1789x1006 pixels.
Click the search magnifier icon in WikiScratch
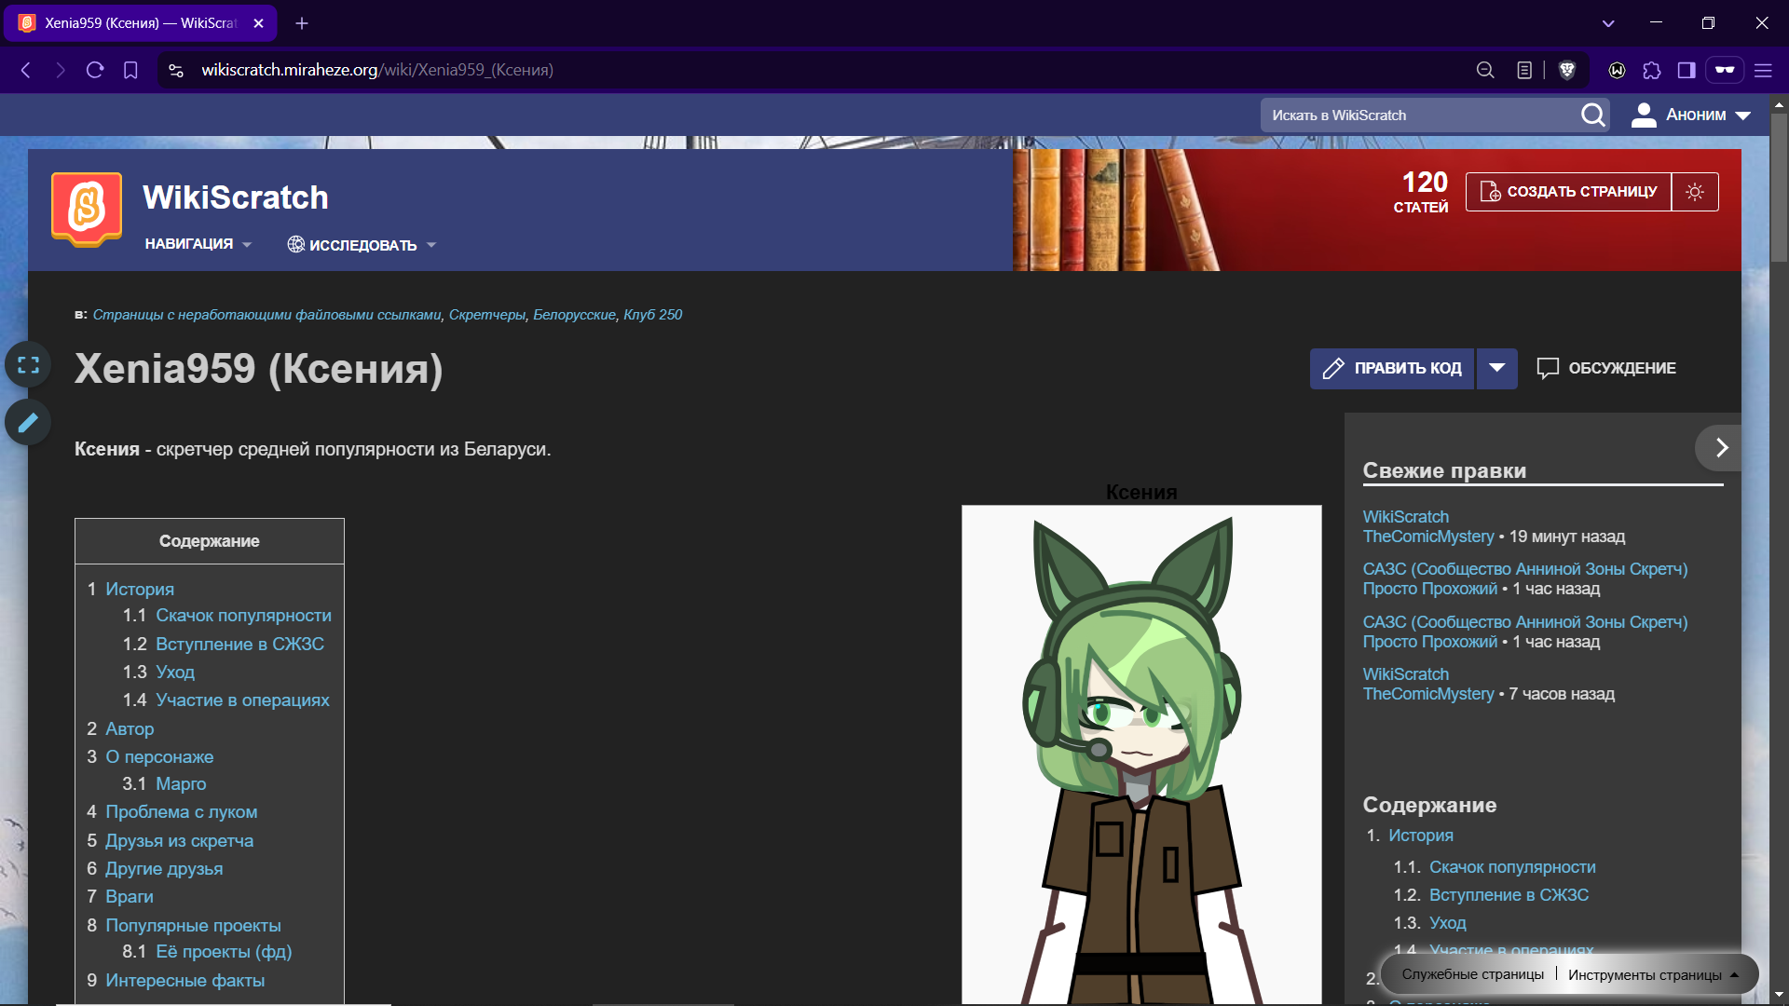coord(1592,116)
